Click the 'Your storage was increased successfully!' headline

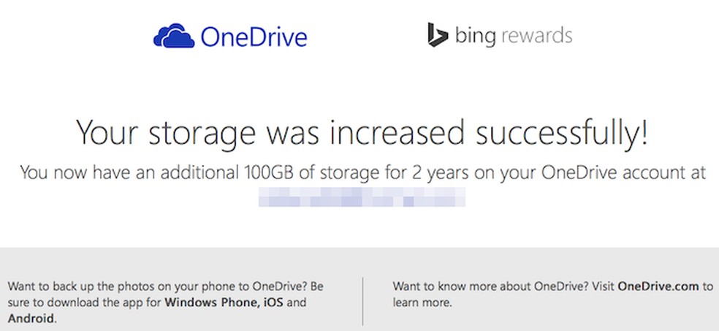(362, 134)
